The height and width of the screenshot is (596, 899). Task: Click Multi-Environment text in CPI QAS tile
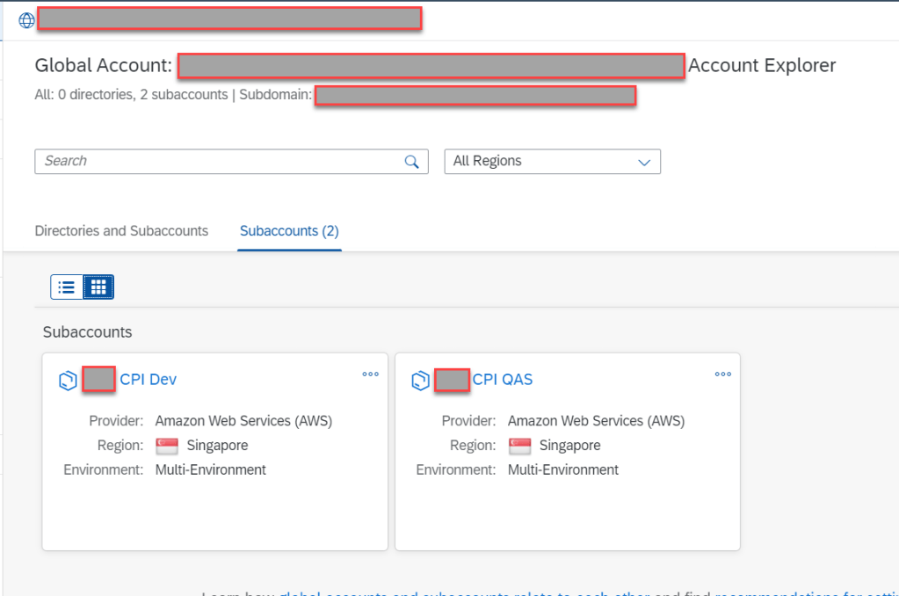click(562, 470)
